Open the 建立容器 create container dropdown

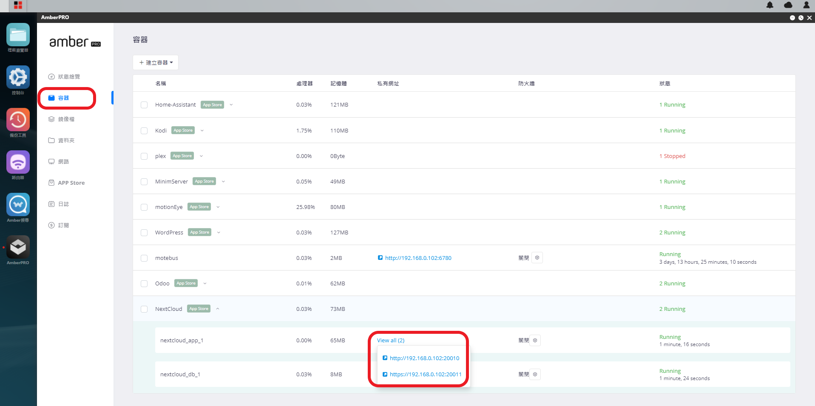click(156, 62)
